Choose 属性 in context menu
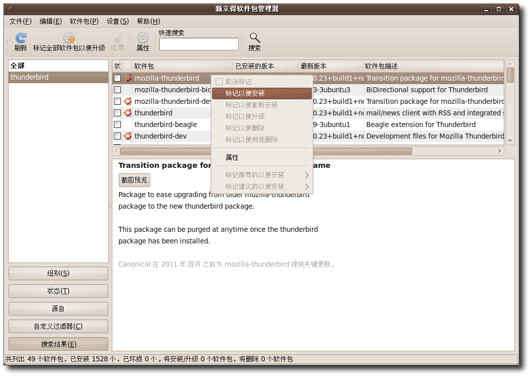 [x=262, y=157]
